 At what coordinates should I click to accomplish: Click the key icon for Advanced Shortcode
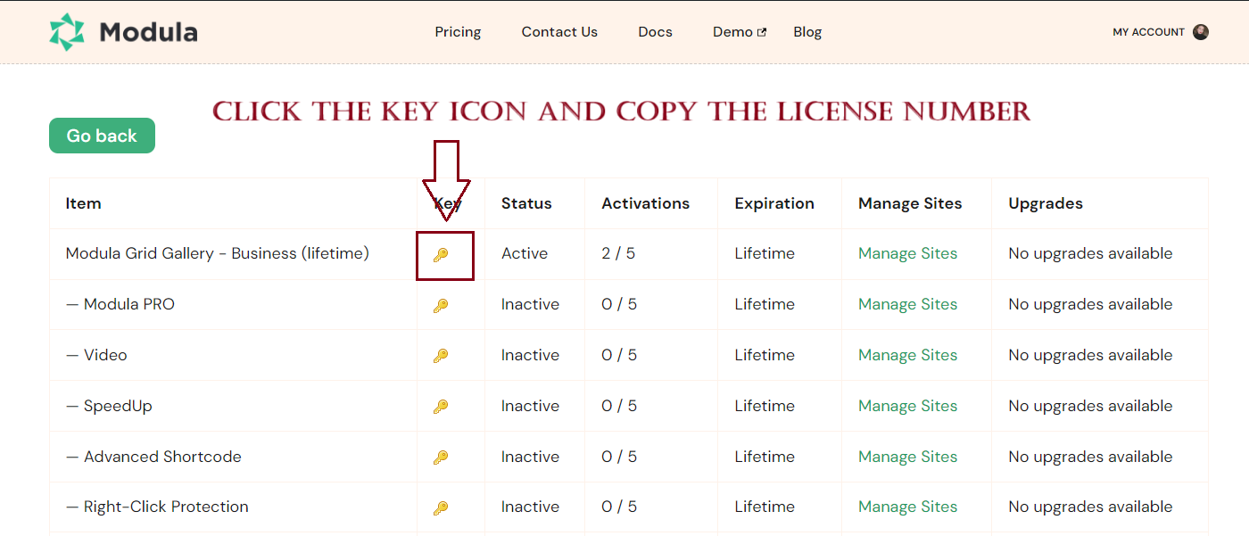[441, 458]
